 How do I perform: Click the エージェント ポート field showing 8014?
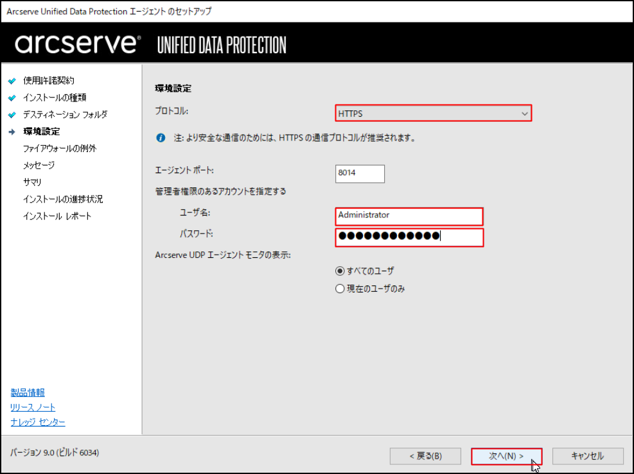[360, 174]
